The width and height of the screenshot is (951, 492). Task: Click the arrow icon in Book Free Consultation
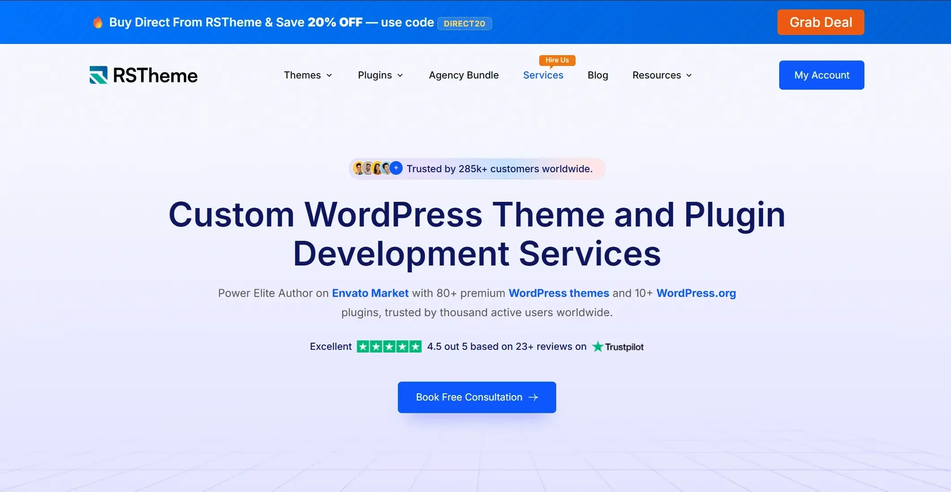[533, 397]
